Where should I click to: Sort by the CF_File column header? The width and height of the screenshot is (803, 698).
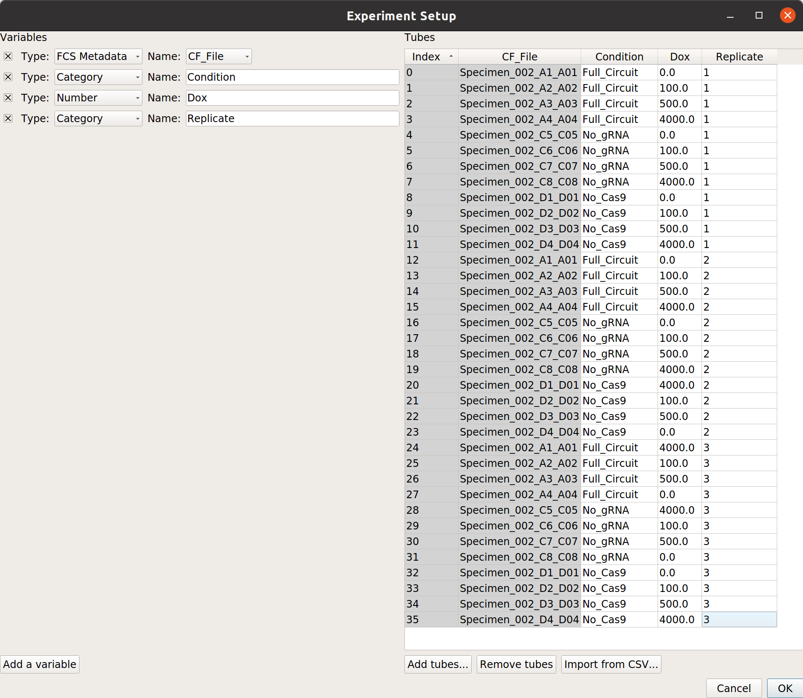[519, 57]
